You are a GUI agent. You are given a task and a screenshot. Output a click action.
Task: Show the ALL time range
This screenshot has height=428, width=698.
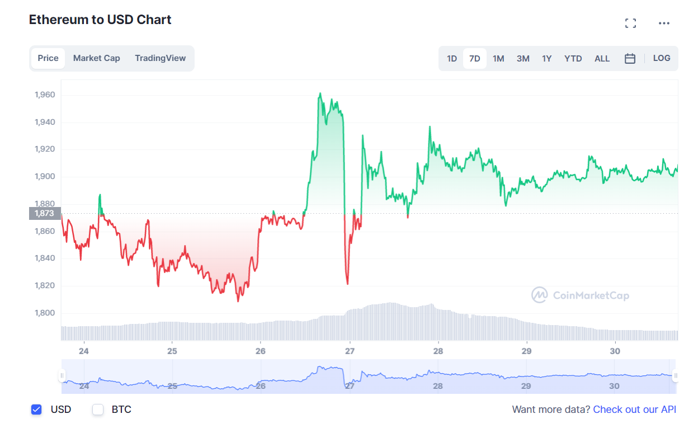click(602, 58)
